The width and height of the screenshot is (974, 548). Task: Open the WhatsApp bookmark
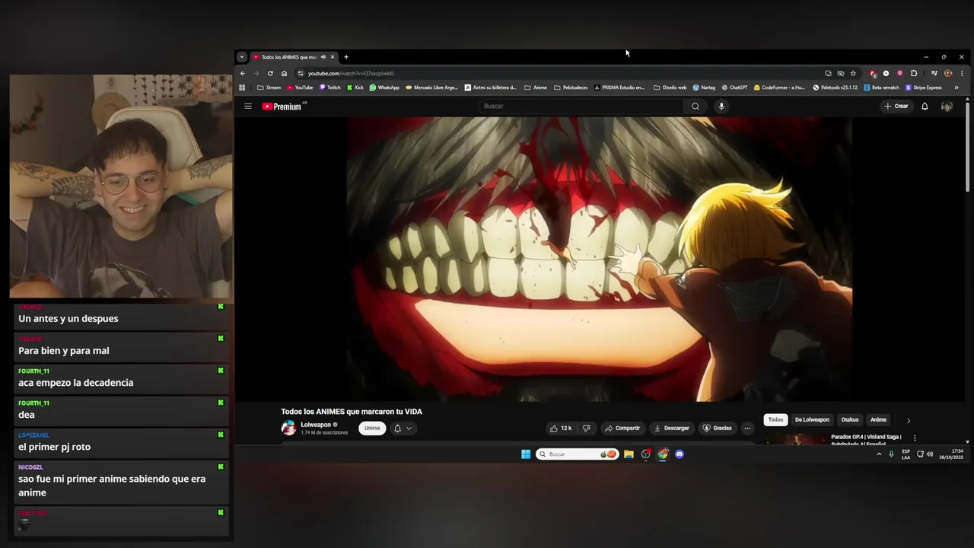coord(384,88)
